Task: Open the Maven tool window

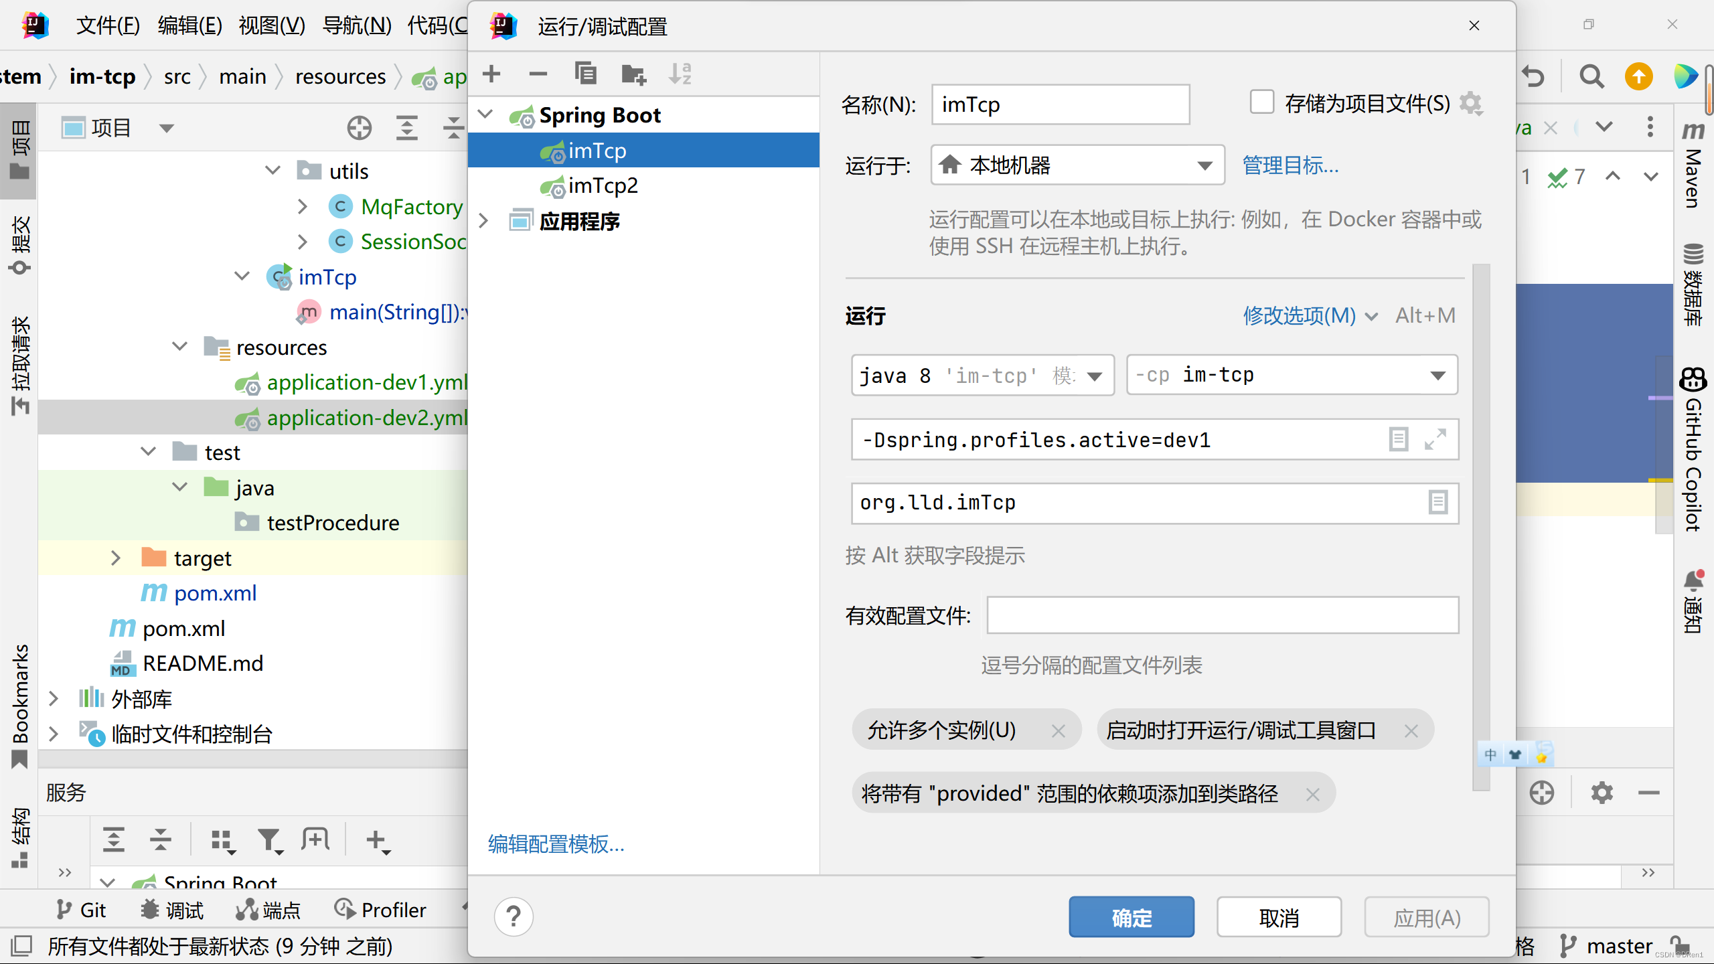Action: (x=1693, y=167)
